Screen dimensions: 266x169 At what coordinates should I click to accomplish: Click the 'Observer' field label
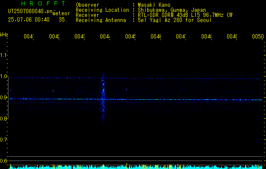(x=88, y=5)
